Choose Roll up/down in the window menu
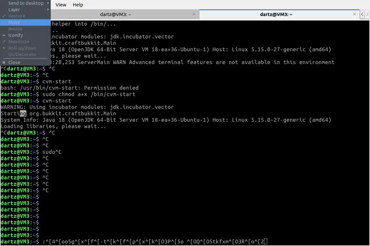 tap(25, 48)
